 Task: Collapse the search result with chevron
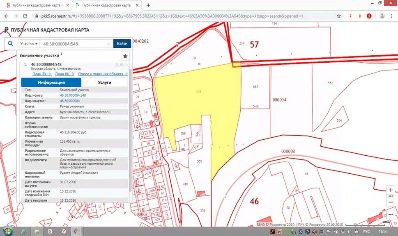(x=126, y=65)
